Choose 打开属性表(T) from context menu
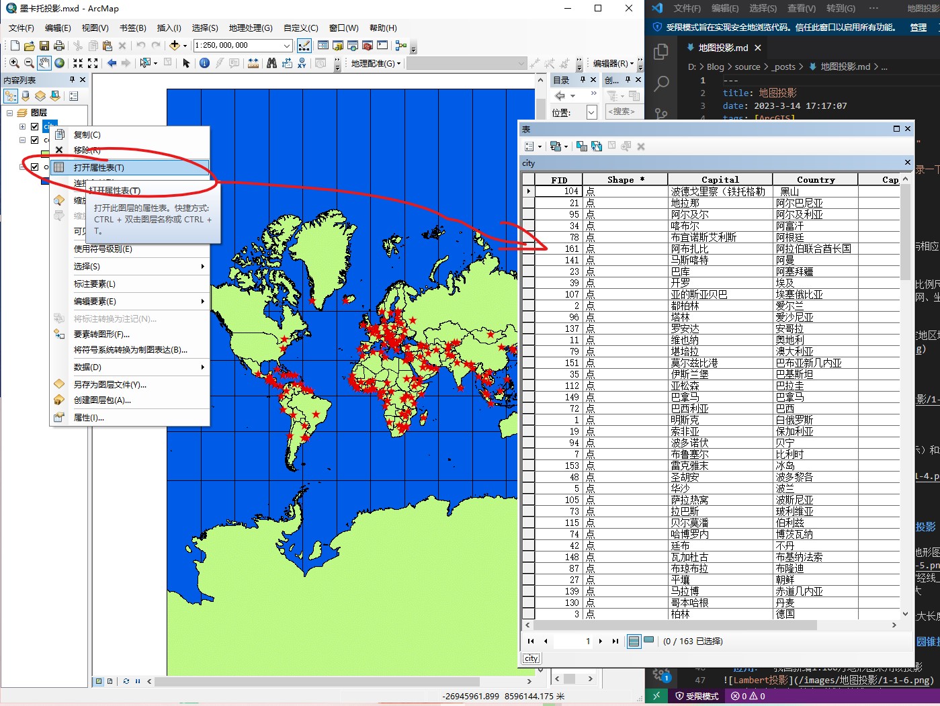Screen dimensions: 940x706 click(99, 167)
